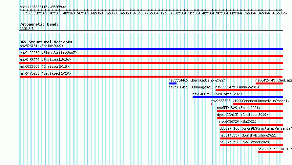Open the nsv6036720 (Wu2021) label
This screenshot has width=292, height=165.
coord(238,121)
